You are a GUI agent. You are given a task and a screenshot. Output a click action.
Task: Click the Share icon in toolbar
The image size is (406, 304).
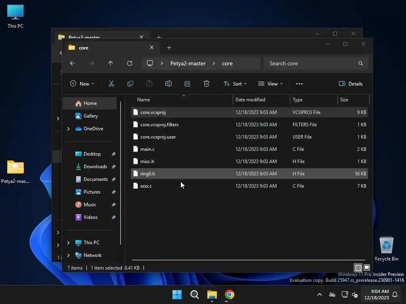click(188, 84)
